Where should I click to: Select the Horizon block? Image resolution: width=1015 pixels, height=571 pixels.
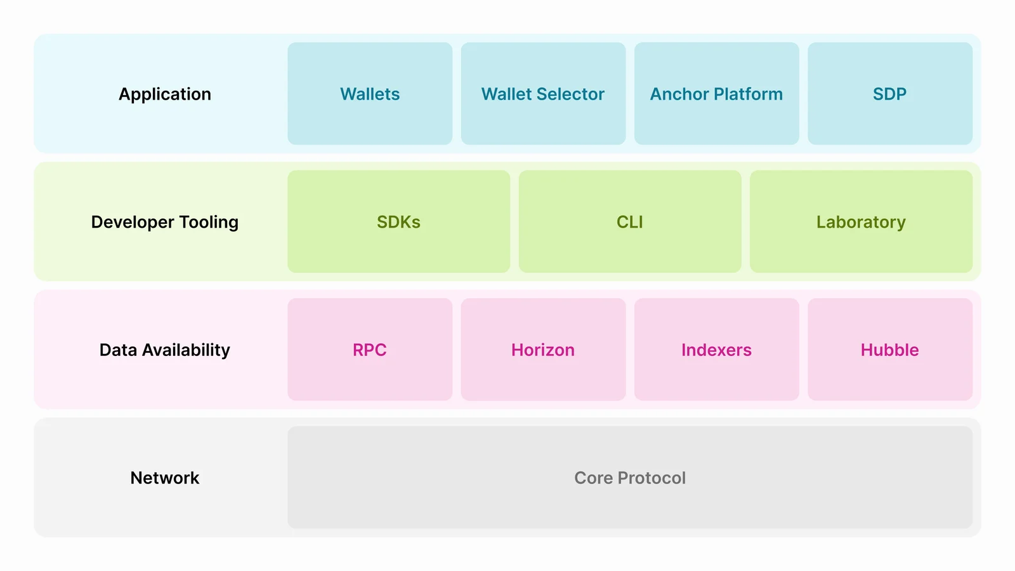(543, 350)
